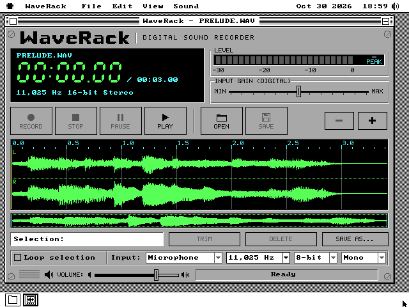This screenshot has width=409, height=307.
Task: Click the DELETE button
Action: point(281,239)
